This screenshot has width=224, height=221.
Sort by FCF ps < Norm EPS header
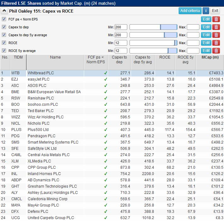tap(96, 62)
